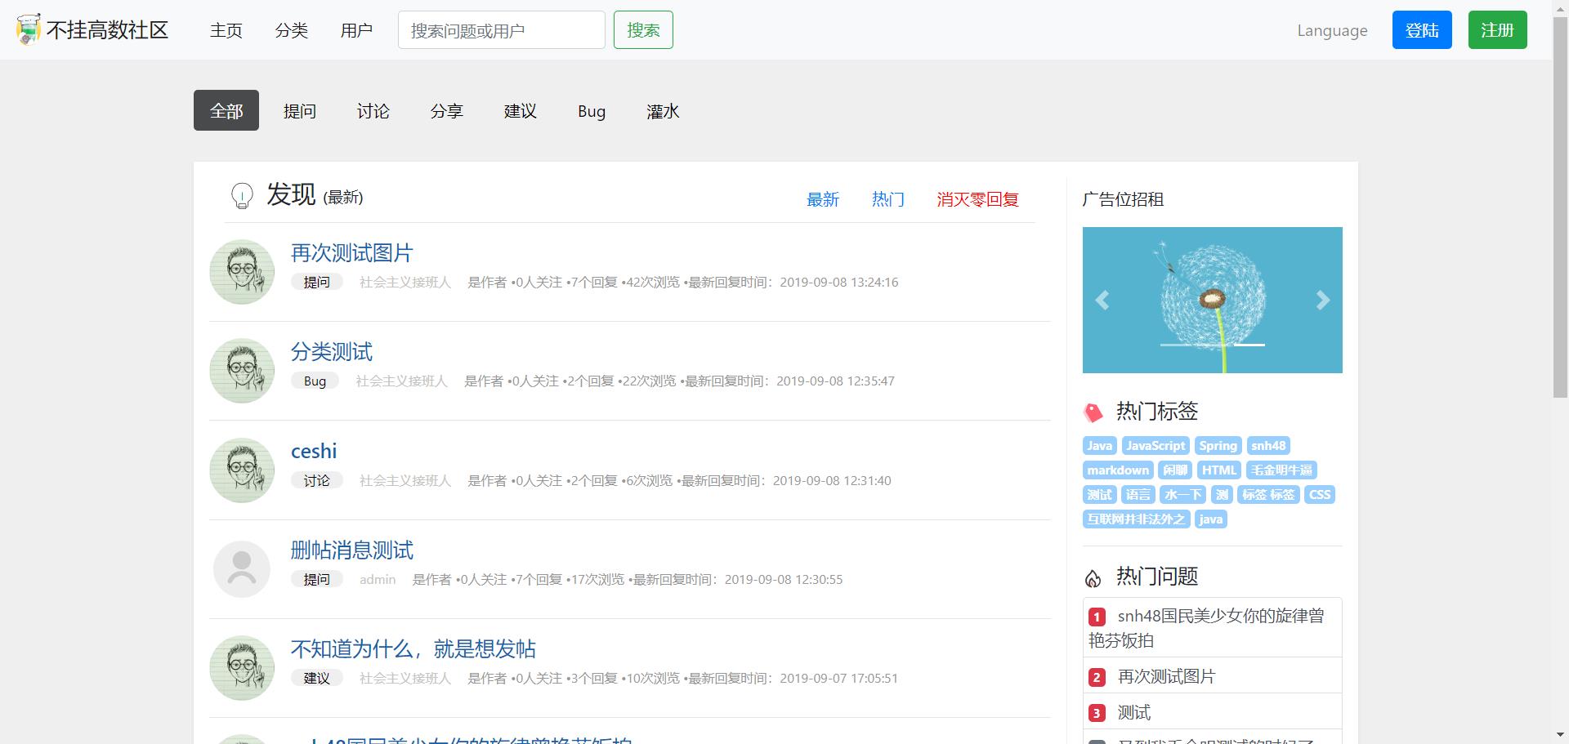Open author avatar of 再次测试图片 post
The image size is (1569, 744).
[242, 272]
